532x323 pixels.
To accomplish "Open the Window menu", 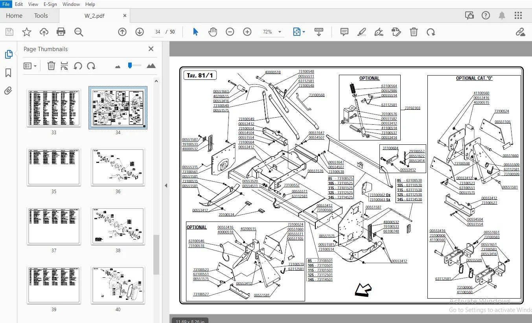I will pyautogui.click(x=71, y=4).
